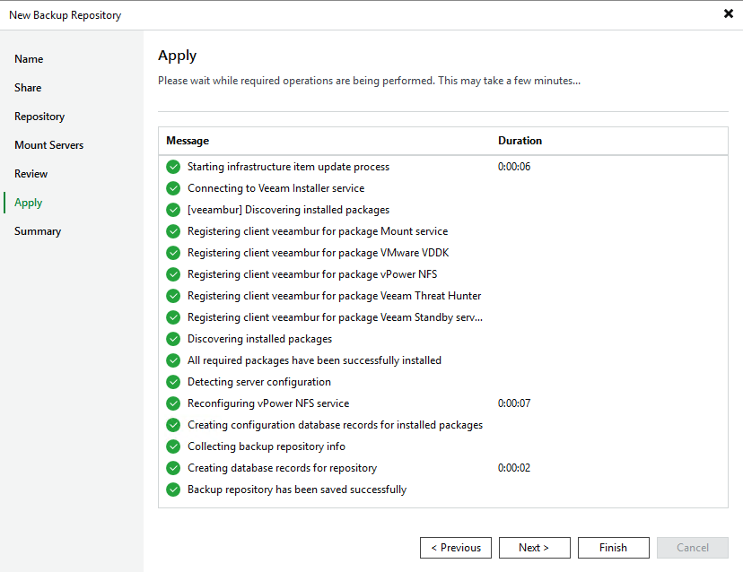
Task: Select row 'Creating database records for repository'
Action: coord(443,468)
